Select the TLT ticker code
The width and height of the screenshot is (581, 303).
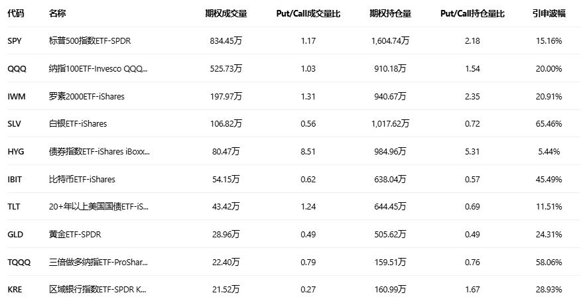(14, 207)
